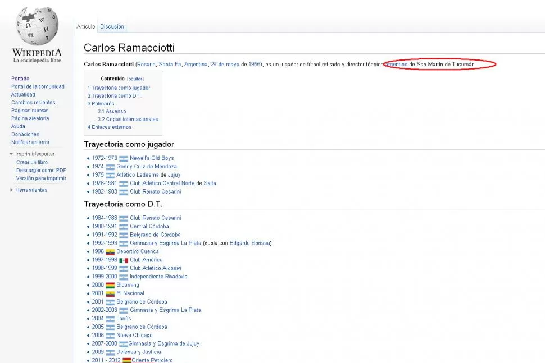
Task: Click flag icon beside Atlético Ledesma de Jujuy
Action: 110,175
